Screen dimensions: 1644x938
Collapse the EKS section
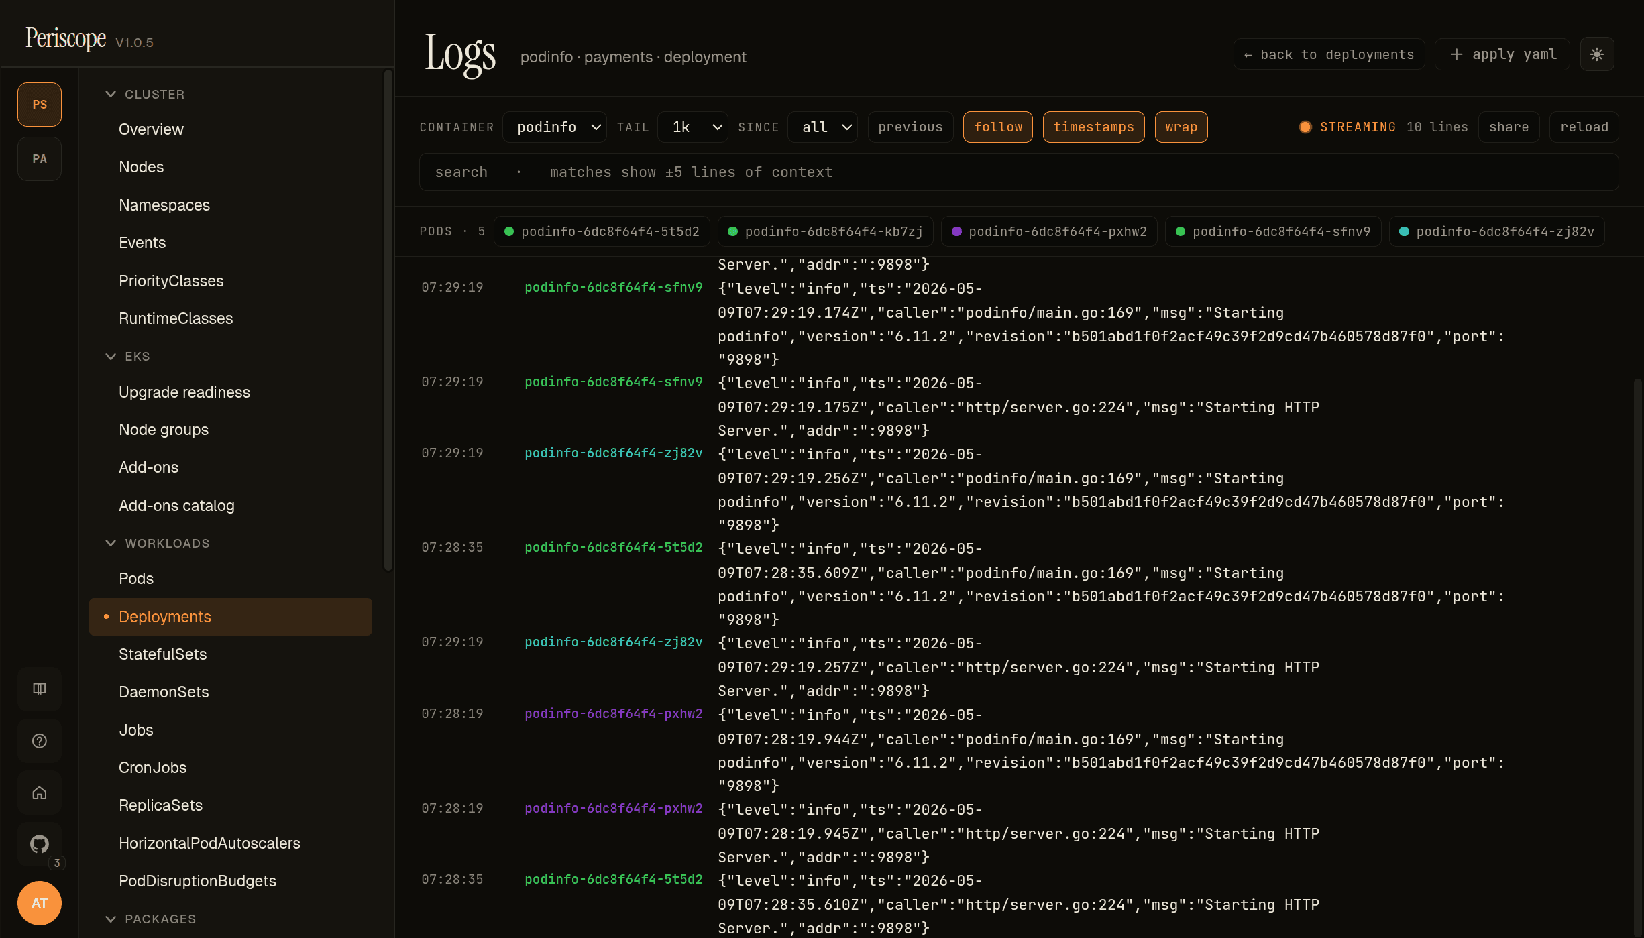pos(127,357)
